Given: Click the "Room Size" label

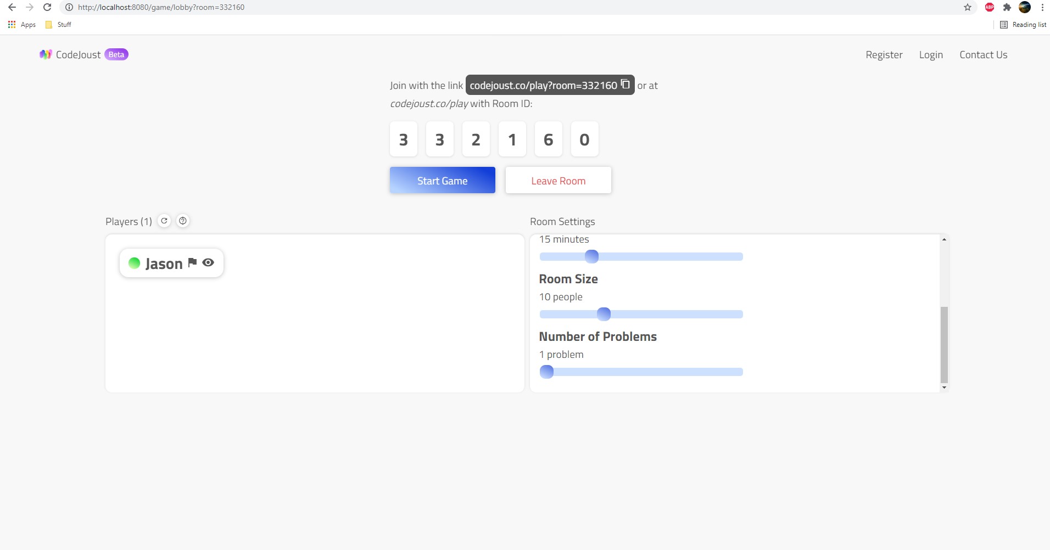Looking at the screenshot, I should point(568,279).
